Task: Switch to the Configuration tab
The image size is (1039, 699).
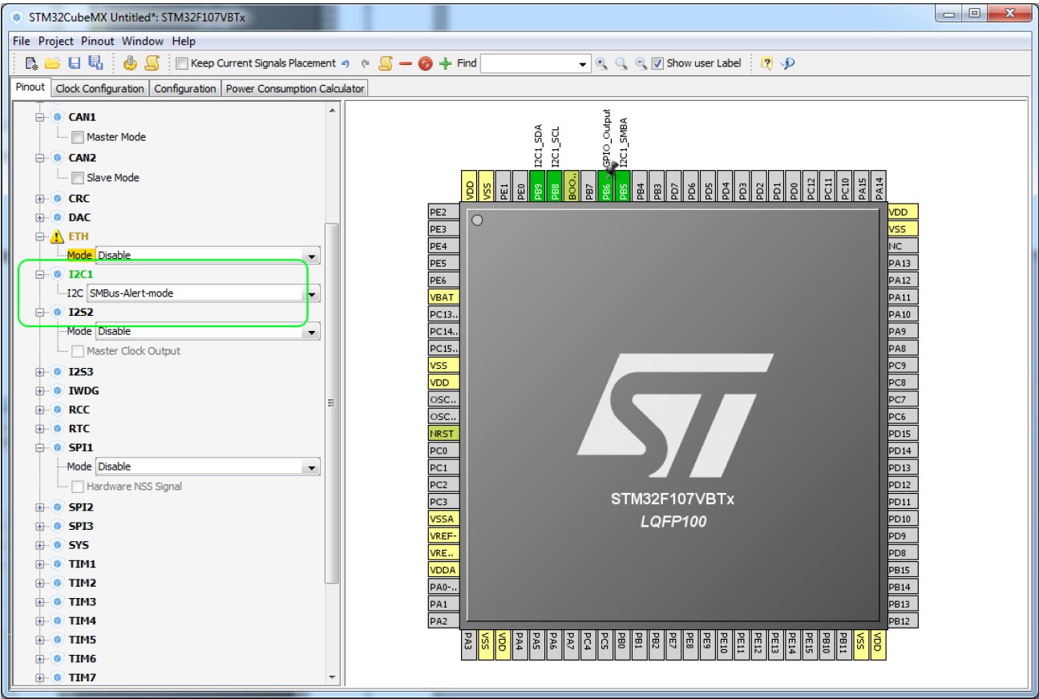Action: pyautogui.click(x=185, y=89)
